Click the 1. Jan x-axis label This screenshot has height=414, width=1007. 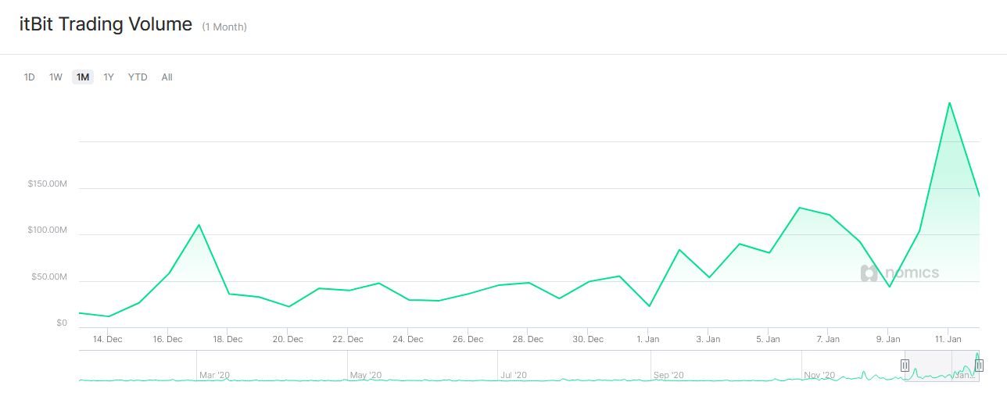click(x=648, y=339)
